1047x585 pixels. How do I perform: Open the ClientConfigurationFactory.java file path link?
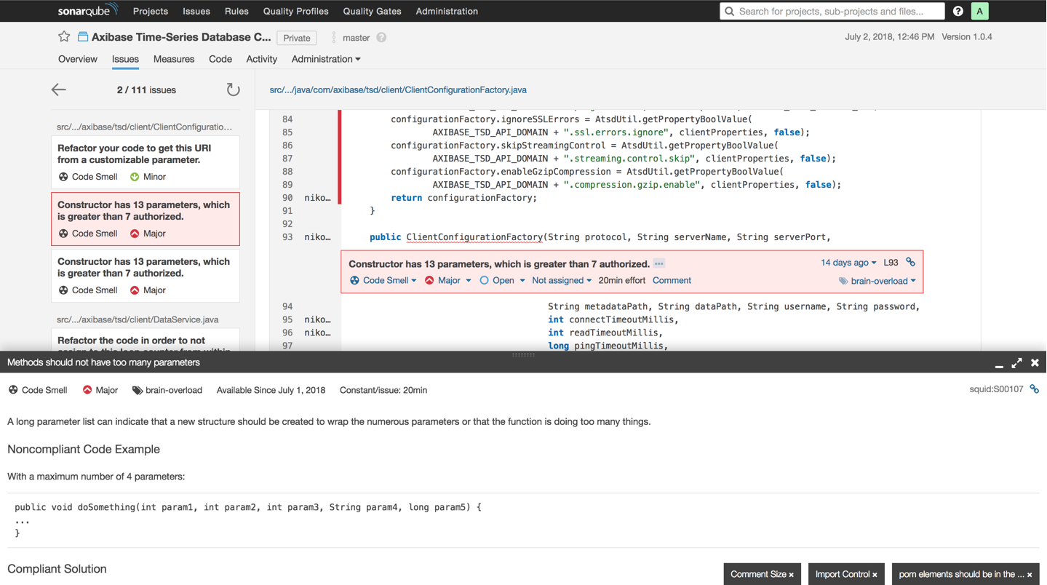point(398,89)
